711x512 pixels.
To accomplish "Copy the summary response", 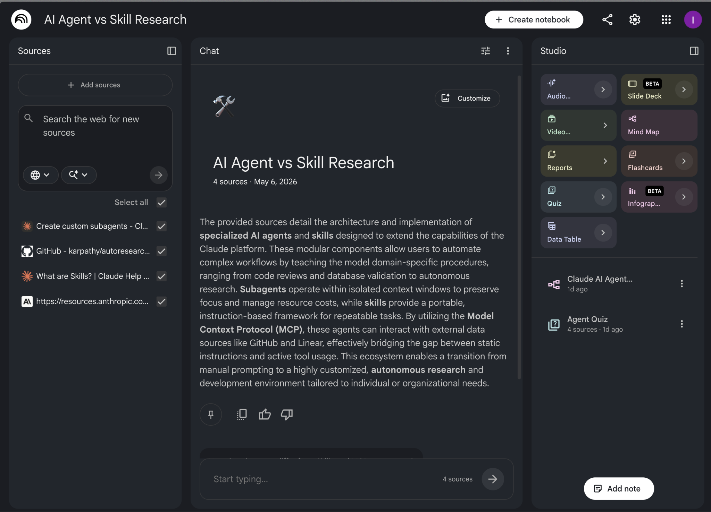I will click(242, 414).
